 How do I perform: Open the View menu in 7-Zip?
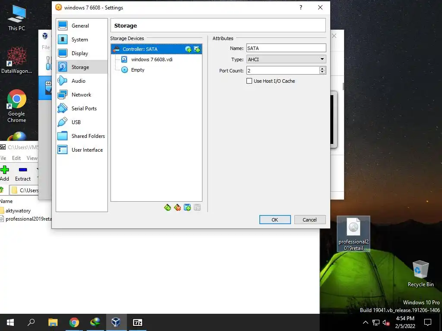coord(32,158)
